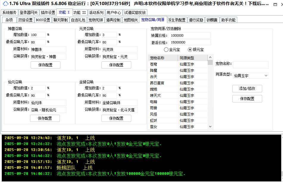Image resolution: width=283 pixels, height=182 pixels.
Task: Select the 银元宝 radio button
Action: 190,50
